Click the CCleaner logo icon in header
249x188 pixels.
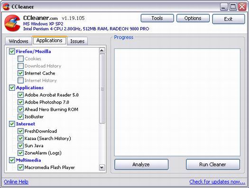click(12, 23)
